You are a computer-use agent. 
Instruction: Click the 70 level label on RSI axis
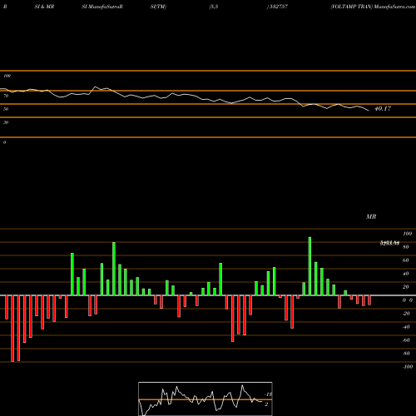(x=6, y=96)
